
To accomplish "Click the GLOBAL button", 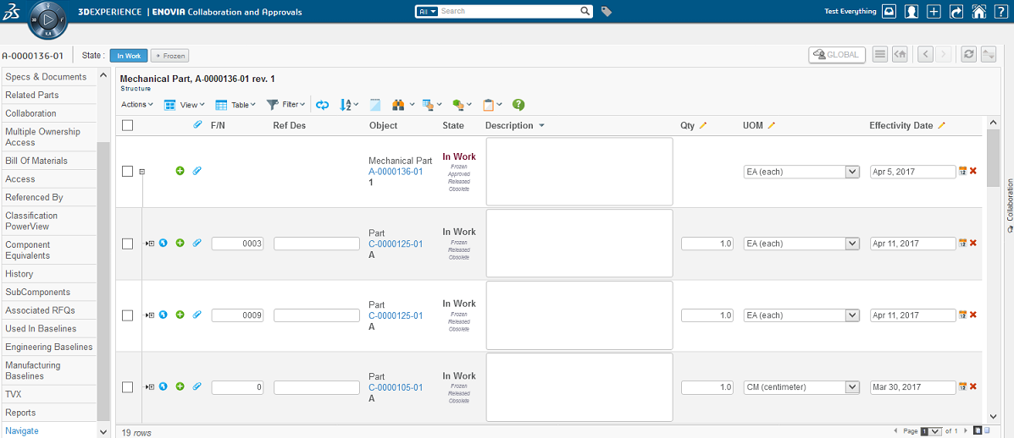I will tap(837, 54).
